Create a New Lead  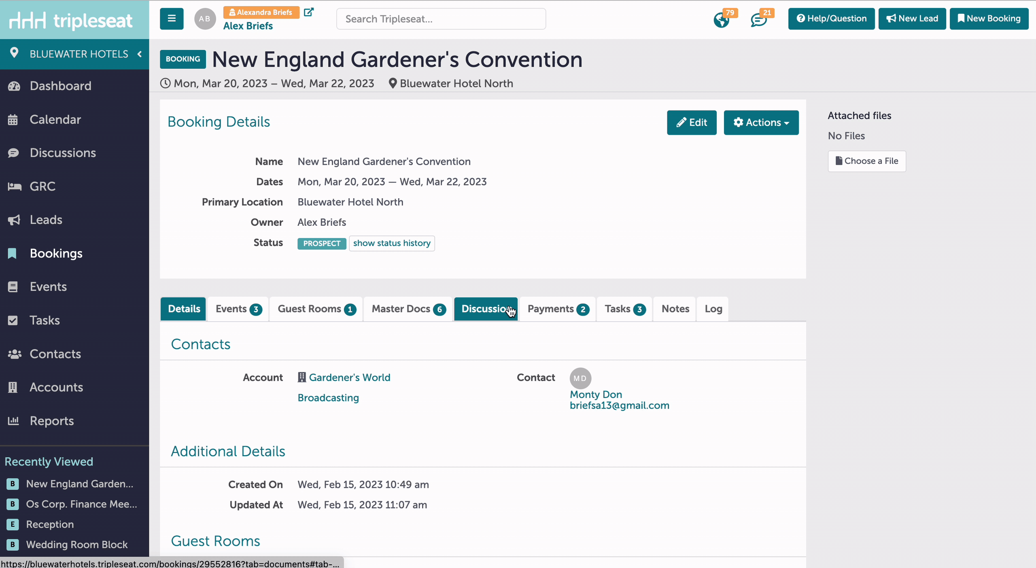[x=912, y=19]
